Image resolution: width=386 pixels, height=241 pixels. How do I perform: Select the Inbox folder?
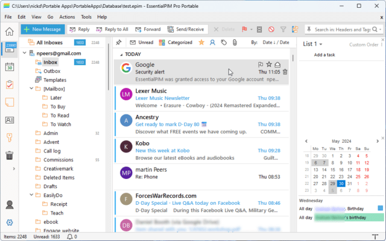(x=50, y=62)
